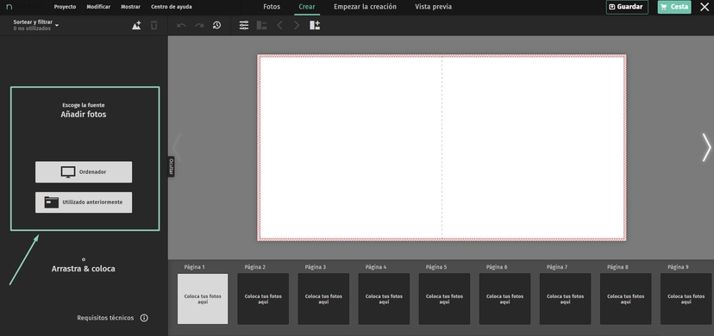Select Página 9 thumbnail
The image size is (714, 336).
686,299
